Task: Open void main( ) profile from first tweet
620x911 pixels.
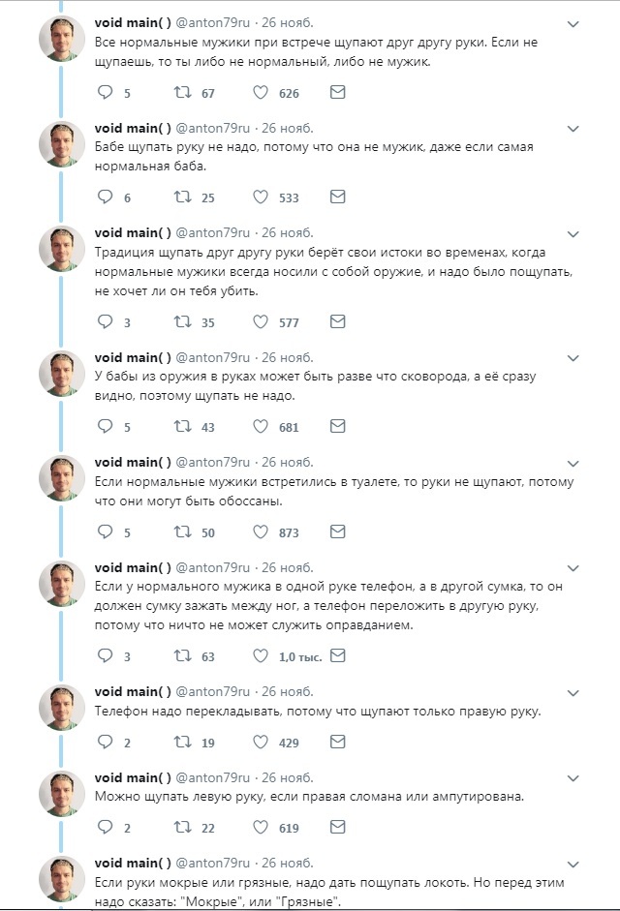Action: 133,22
